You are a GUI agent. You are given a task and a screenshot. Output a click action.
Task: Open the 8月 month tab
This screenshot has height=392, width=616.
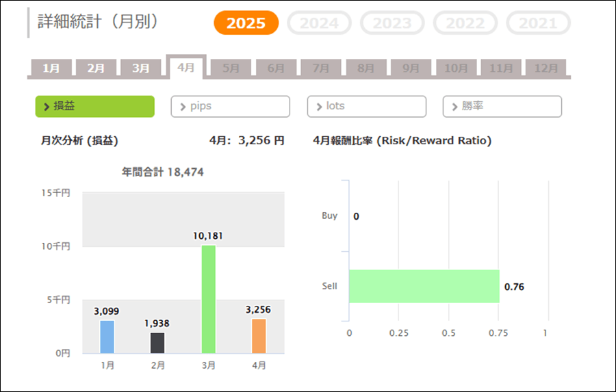pyautogui.click(x=365, y=68)
